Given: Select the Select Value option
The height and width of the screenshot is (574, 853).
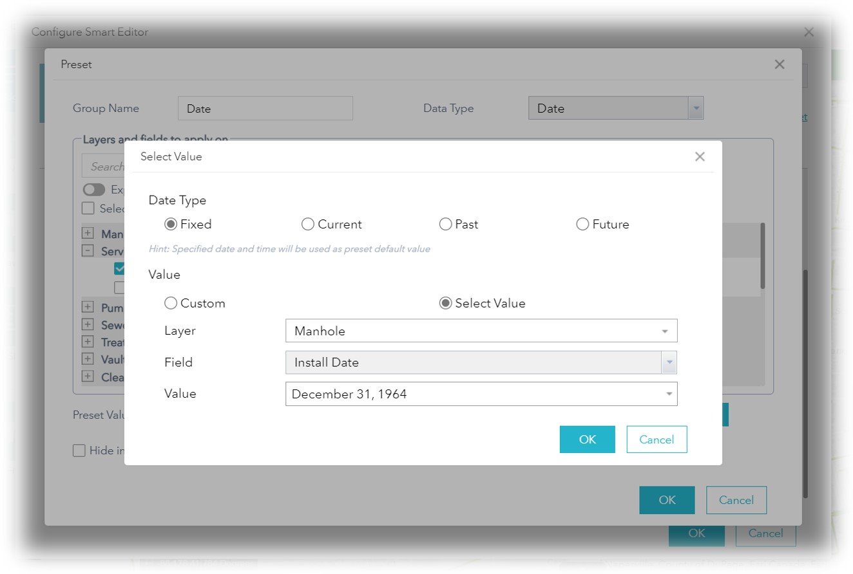Looking at the screenshot, I should pos(445,302).
